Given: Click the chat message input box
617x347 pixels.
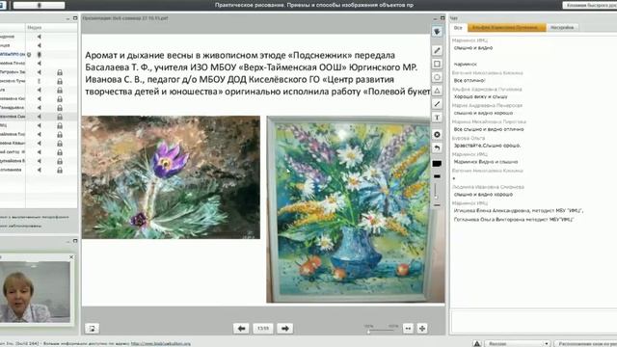Looking at the screenshot, I should (533, 321).
